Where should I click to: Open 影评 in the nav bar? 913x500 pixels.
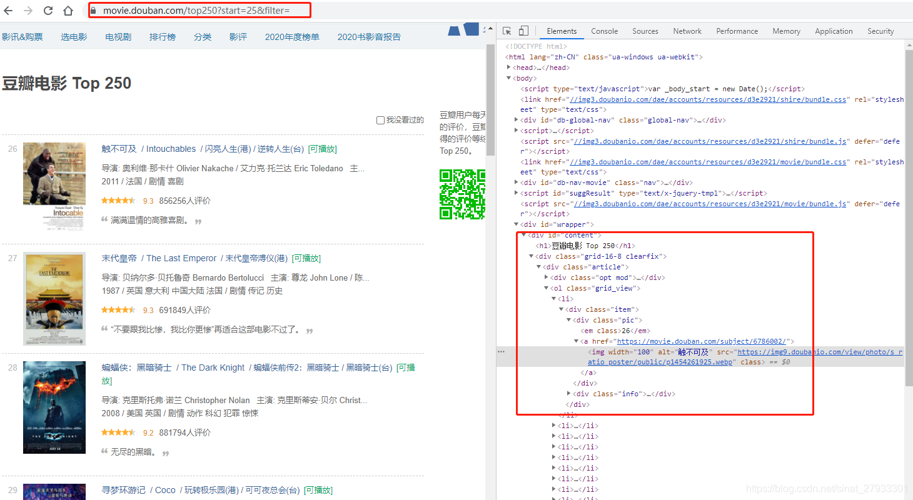pos(238,37)
